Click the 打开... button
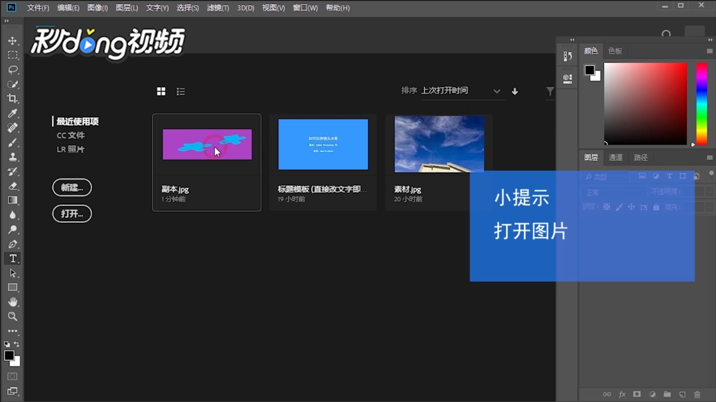 click(x=72, y=214)
